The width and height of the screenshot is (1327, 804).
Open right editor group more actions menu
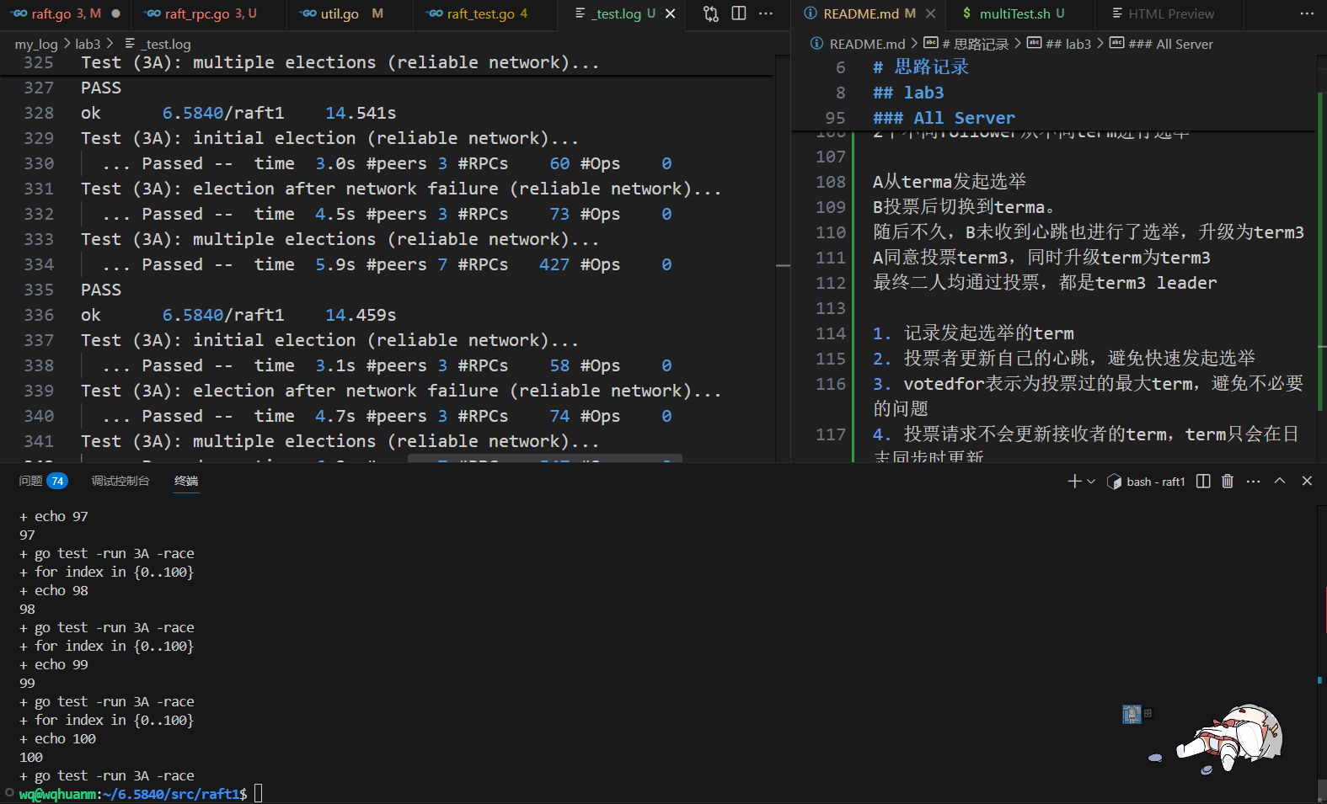coord(1307,13)
